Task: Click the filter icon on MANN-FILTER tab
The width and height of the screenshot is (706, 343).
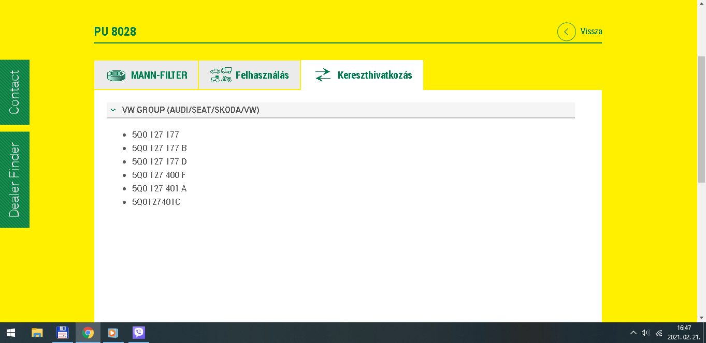Action: coord(117,76)
